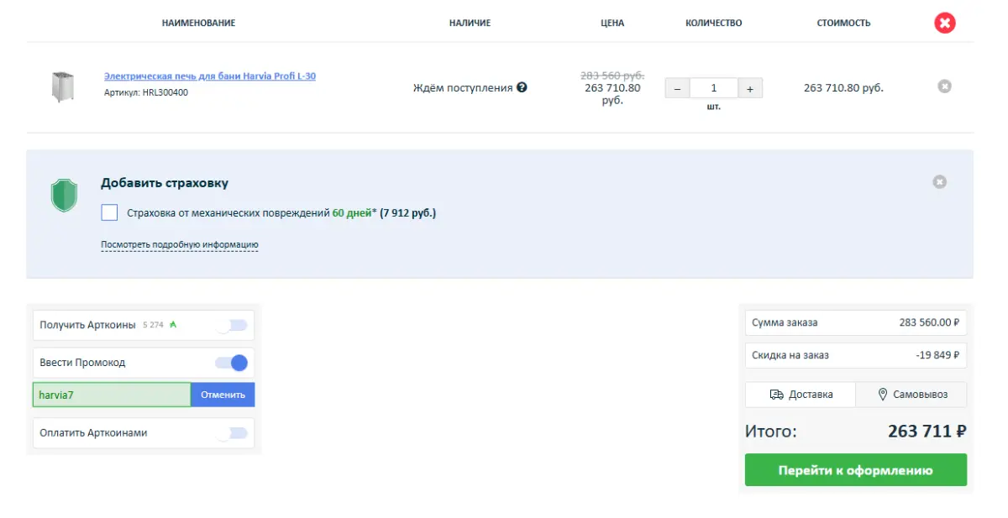1008x518 pixels.
Task: Toggle Получить Арткоины switch
Action: (231, 325)
